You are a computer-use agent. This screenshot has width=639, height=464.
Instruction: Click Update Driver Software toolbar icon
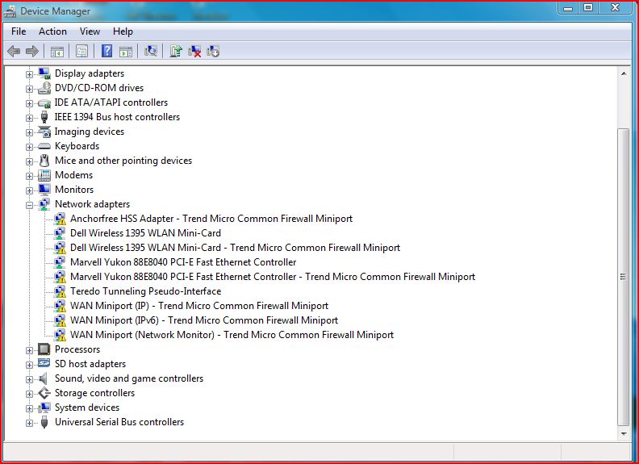[176, 51]
